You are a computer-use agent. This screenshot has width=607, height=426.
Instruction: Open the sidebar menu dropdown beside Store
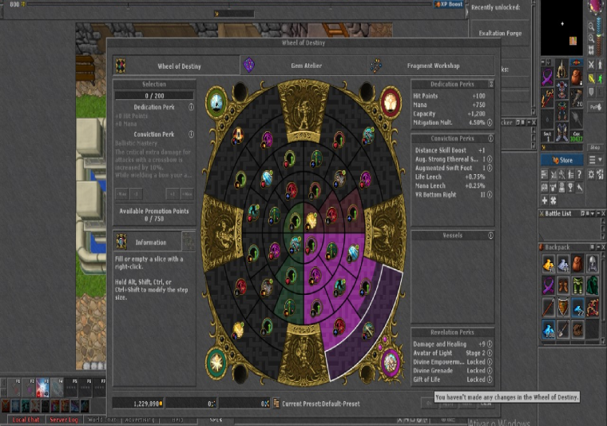coord(595,160)
